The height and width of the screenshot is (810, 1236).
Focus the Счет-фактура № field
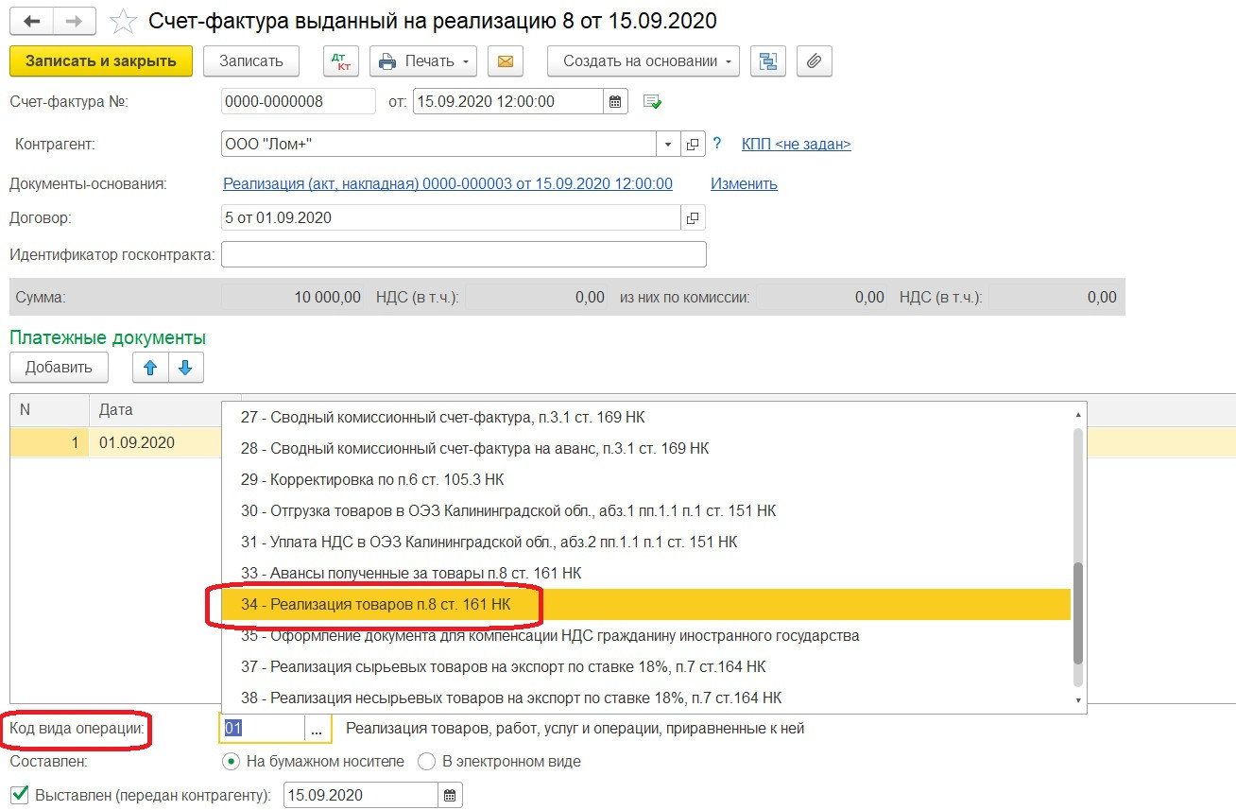tap(299, 101)
